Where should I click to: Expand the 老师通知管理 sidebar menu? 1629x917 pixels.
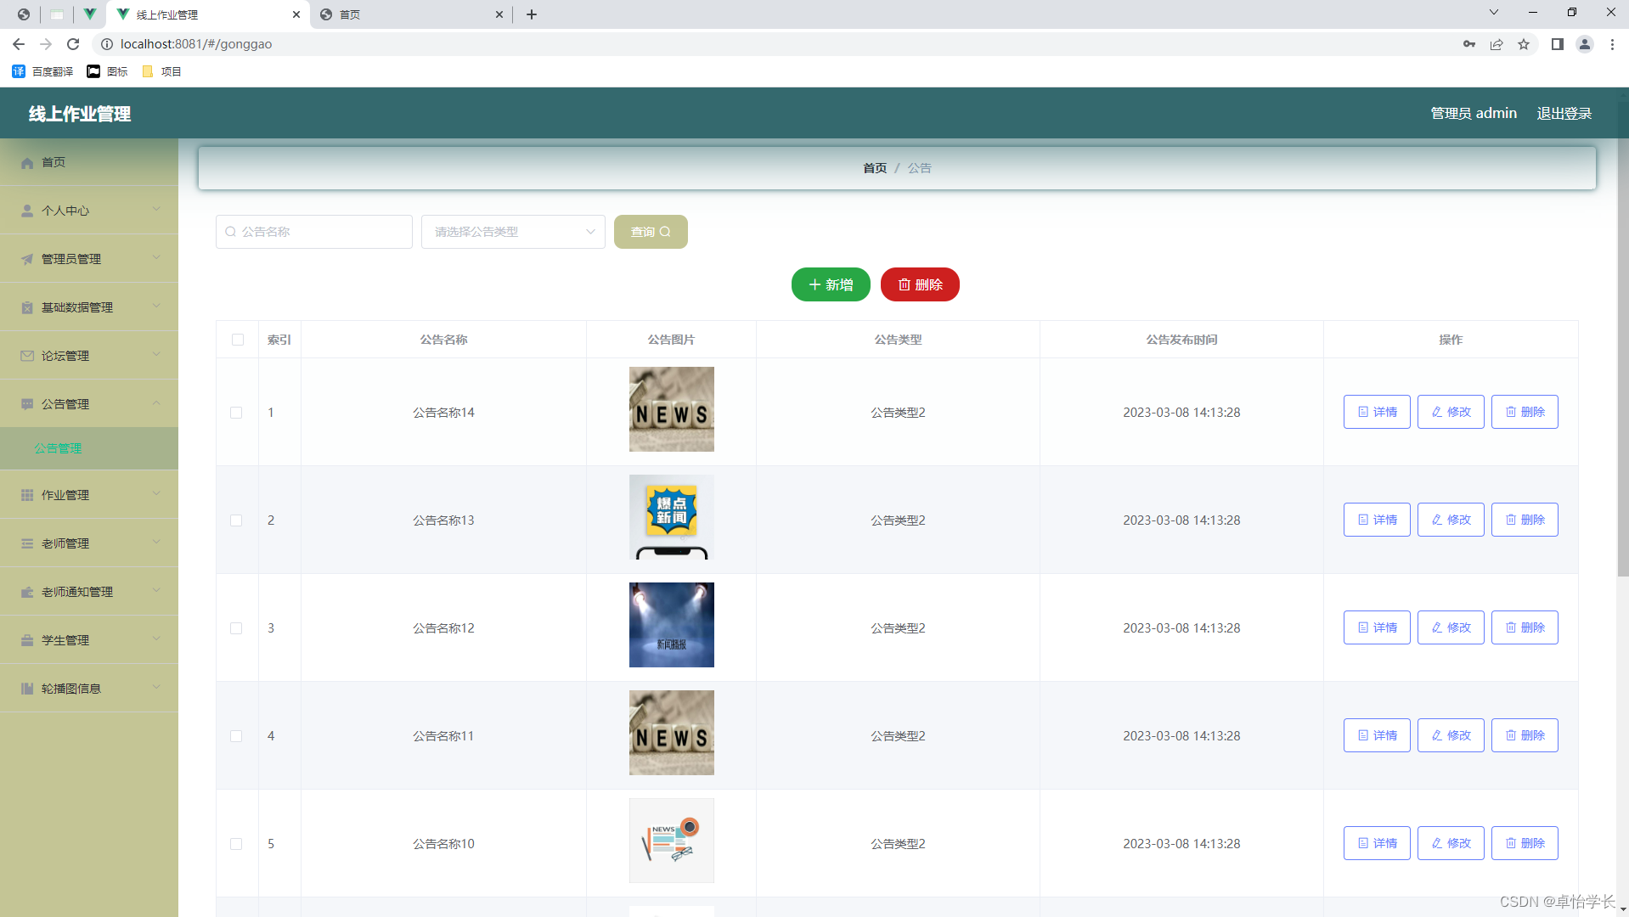[x=89, y=592]
